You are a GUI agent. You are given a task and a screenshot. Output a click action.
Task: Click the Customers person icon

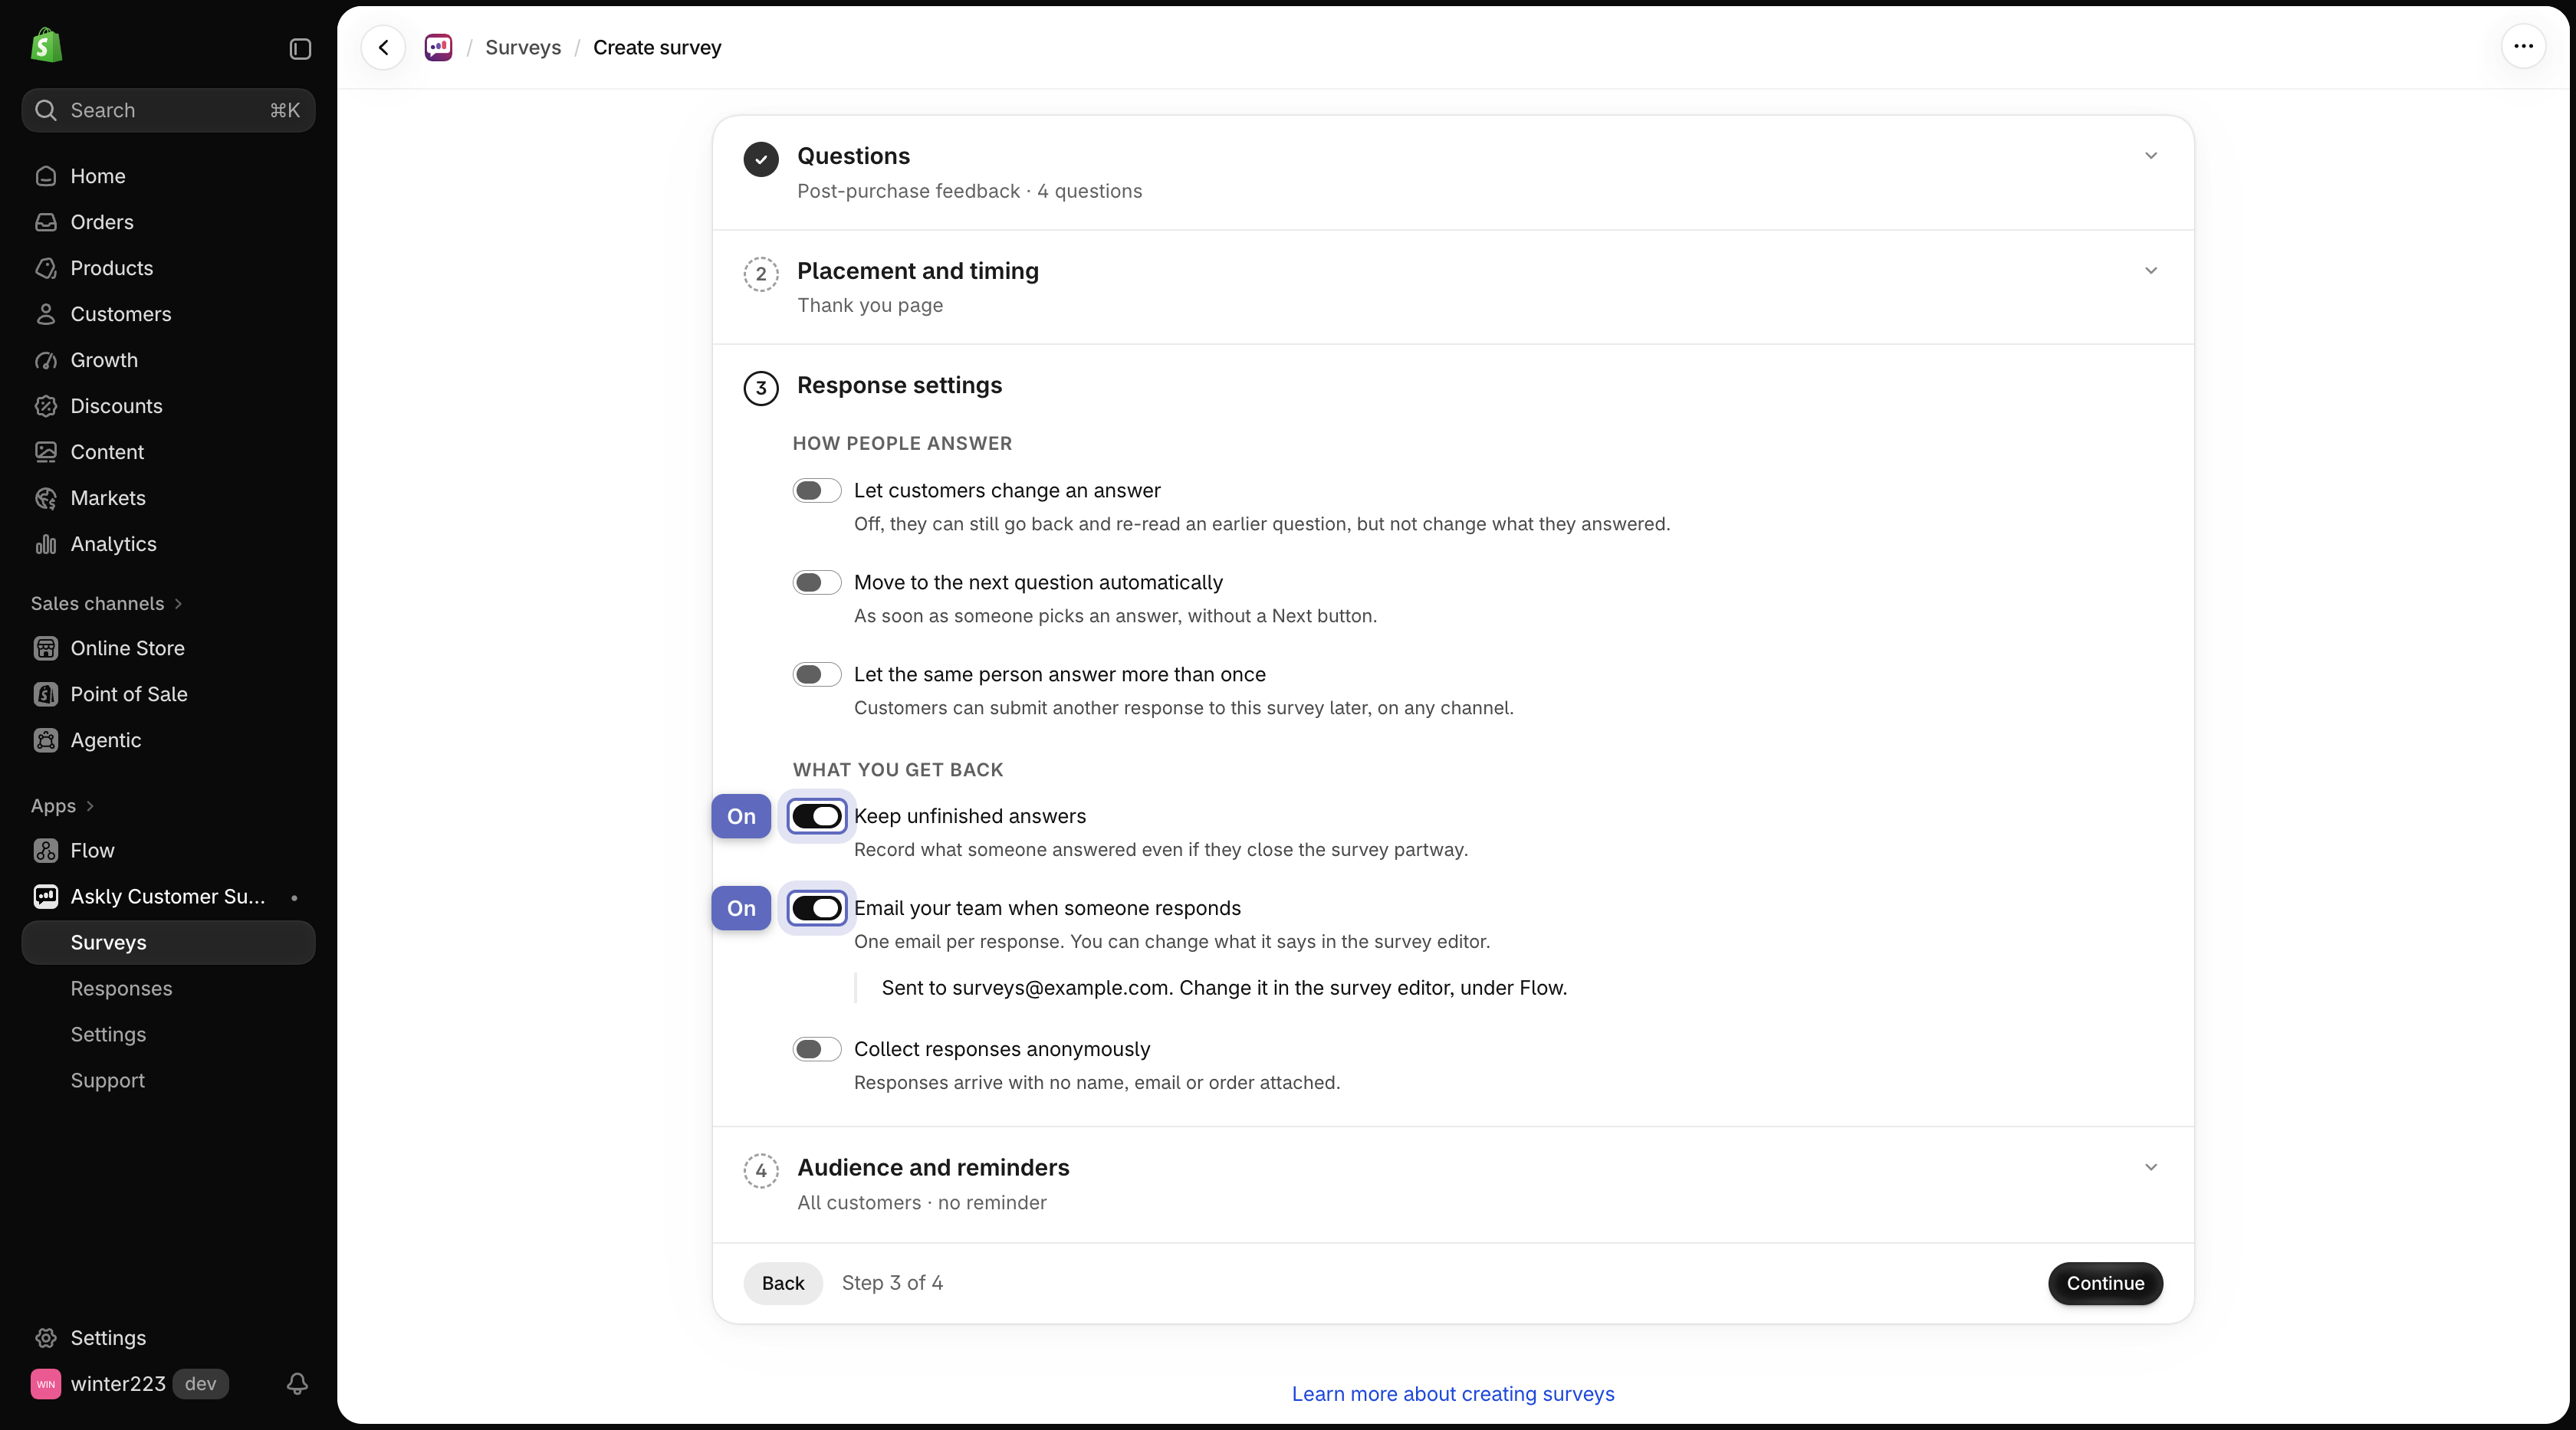(46, 313)
